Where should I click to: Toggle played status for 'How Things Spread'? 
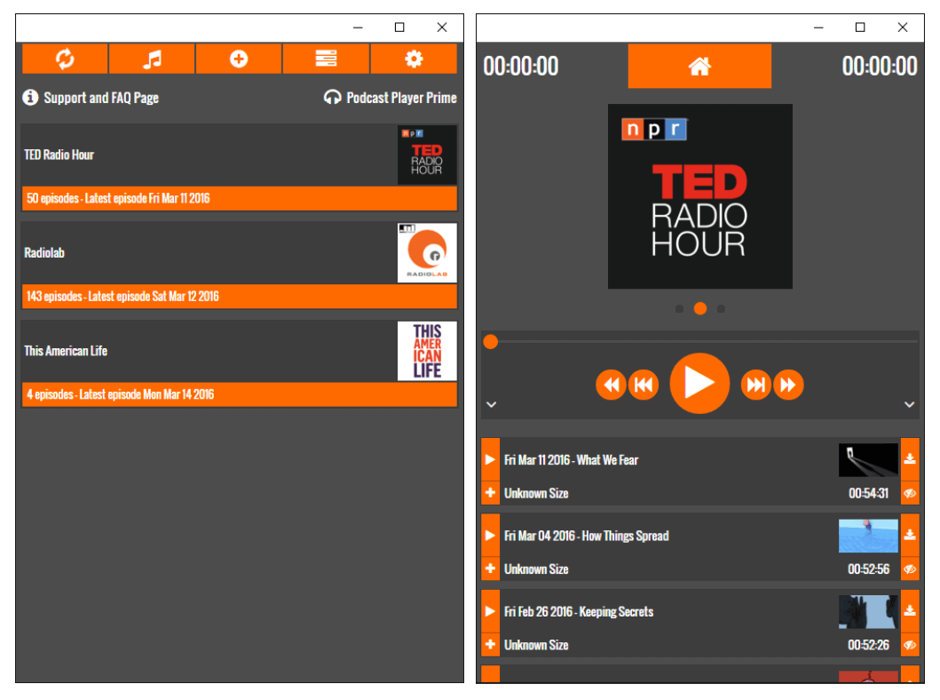pyautogui.click(x=910, y=569)
